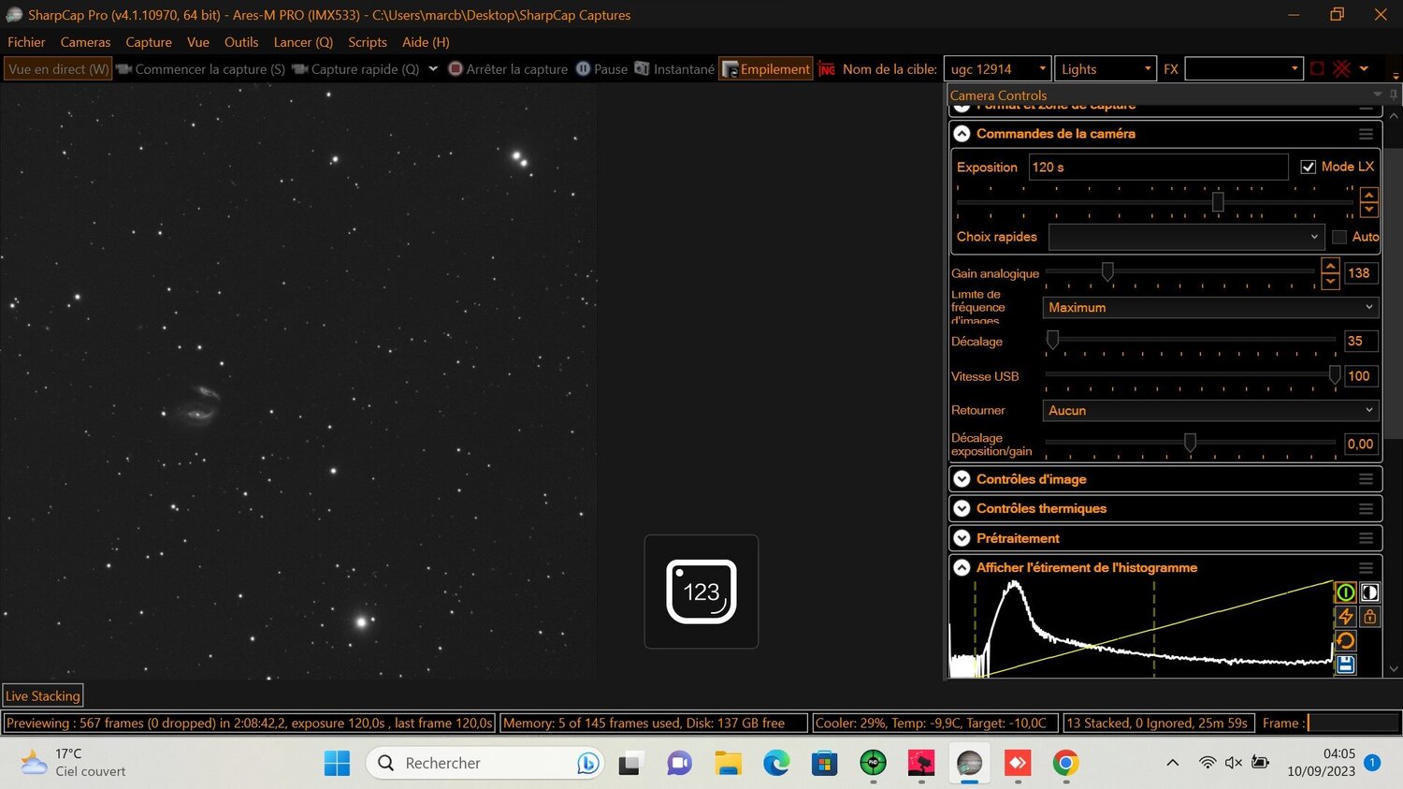Click the exposure slider thumb
This screenshot has height=789, width=1403.
1218,201
